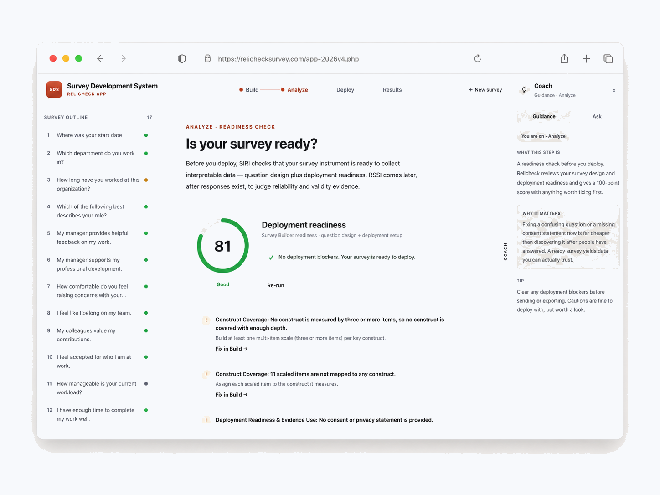The height and width of the screenshot is (495, 660).
Task: Toggle the vertical COACH side tab
Action: pyautogui.click(x=505, y=252)
